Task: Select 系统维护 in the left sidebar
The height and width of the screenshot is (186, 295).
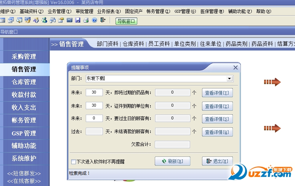Action: 24,158
